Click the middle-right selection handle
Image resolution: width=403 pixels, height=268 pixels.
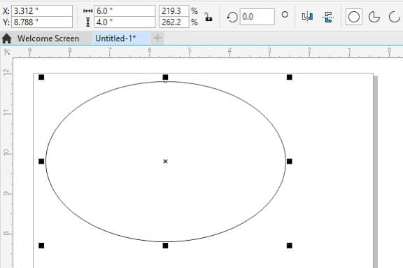click(290, 162)
